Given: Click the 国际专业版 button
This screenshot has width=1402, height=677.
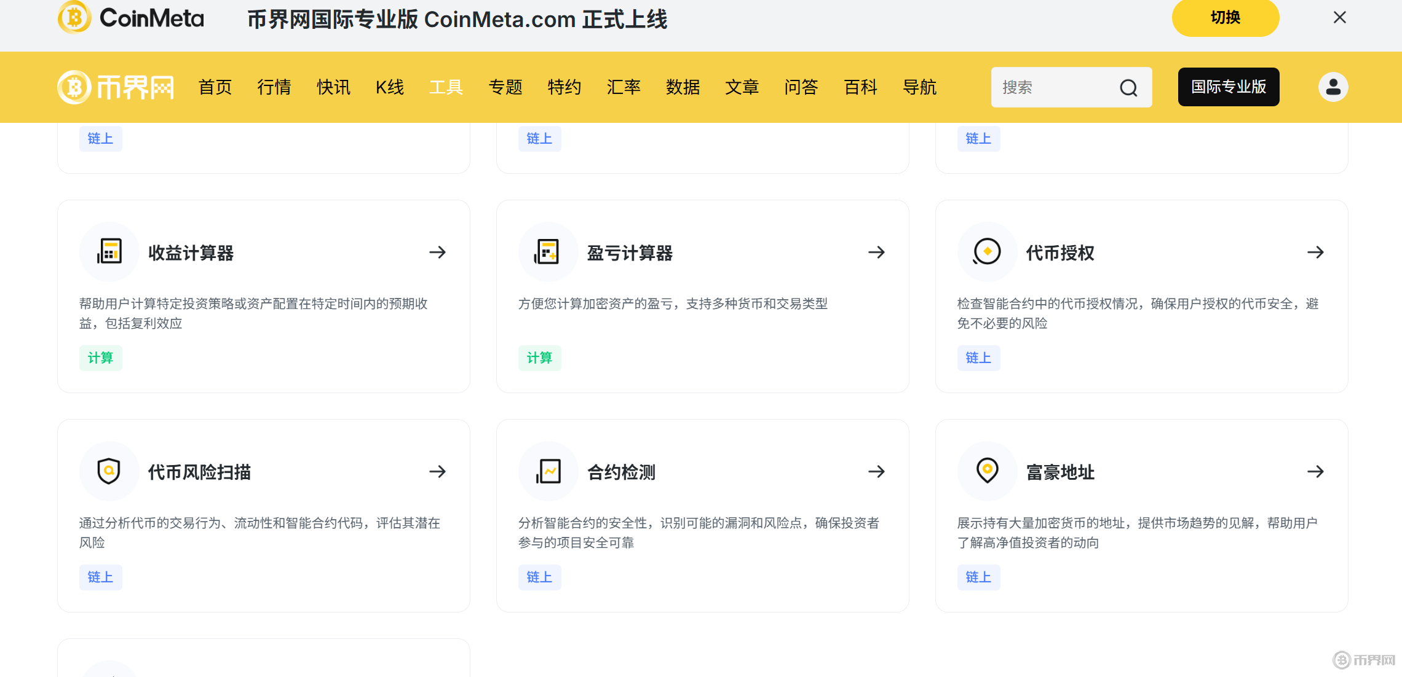Looking at the screenshot, I should [1229, 87].
